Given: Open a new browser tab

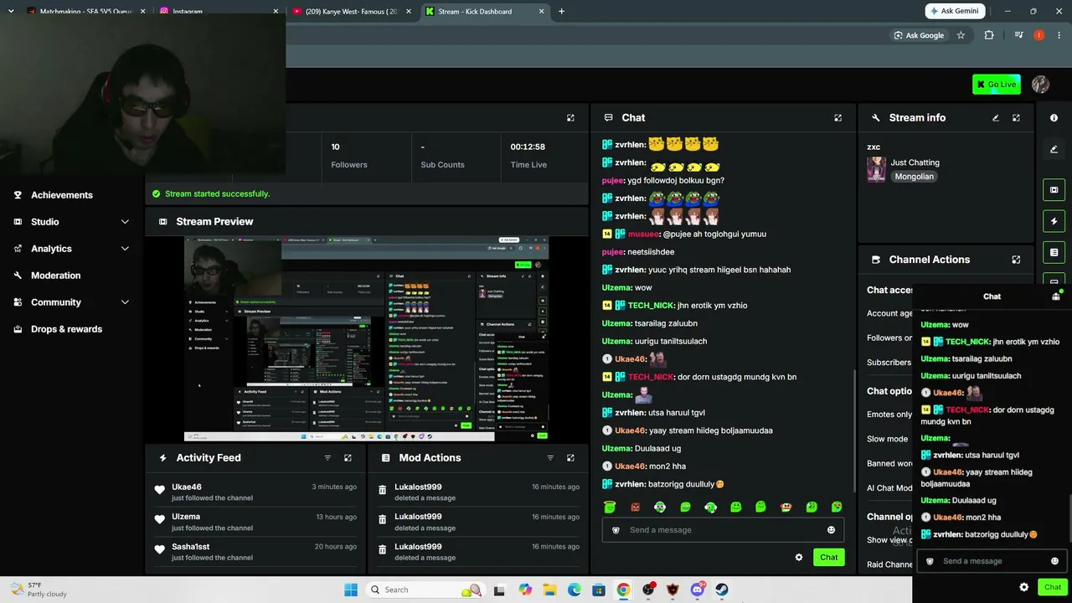Looking at the screenshot, I should pyautogui.click(x=561, y=12).
